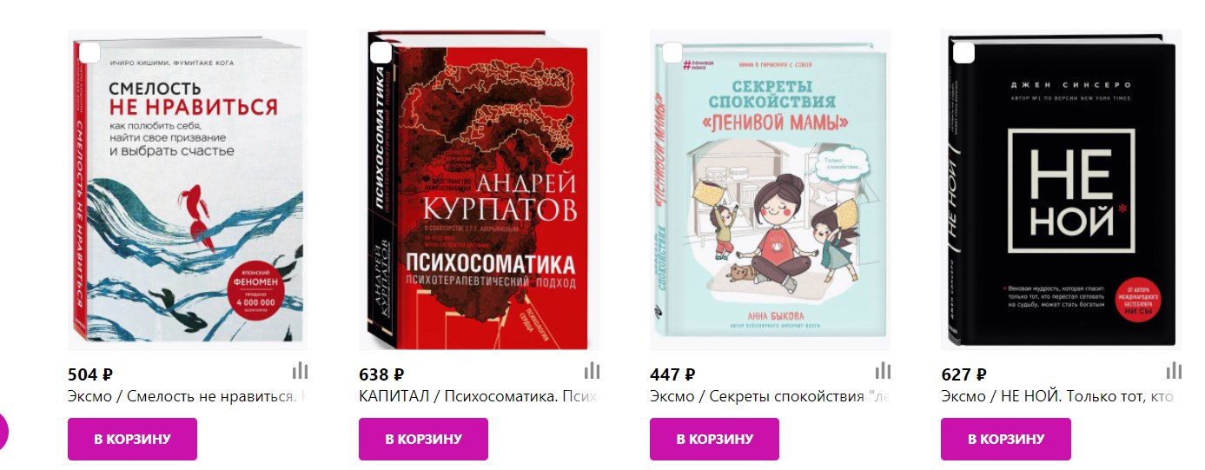Viewport: 1205px width, 470px height.
Task: Click compare icon beside the 627 ₽ price
Action: point(1174,371)
